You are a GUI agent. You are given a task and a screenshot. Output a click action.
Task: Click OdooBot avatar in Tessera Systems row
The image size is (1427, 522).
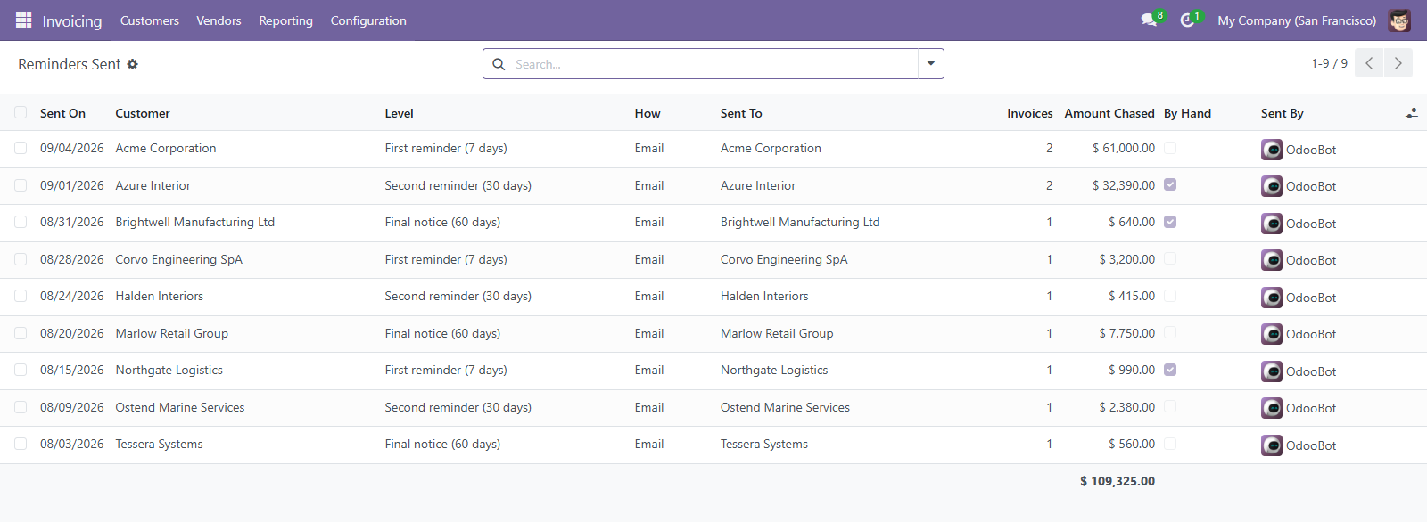pyautogui.click(x=1272, y=445)
